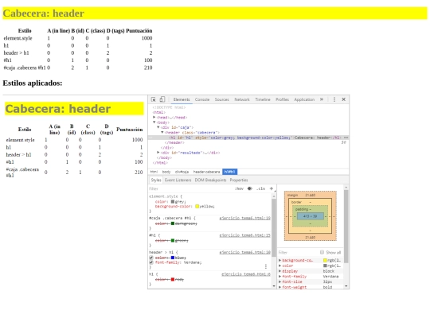Viewport: 430px width, 322px height.
Task: Open the darkgreen color swatch
Action: [173, 223]
